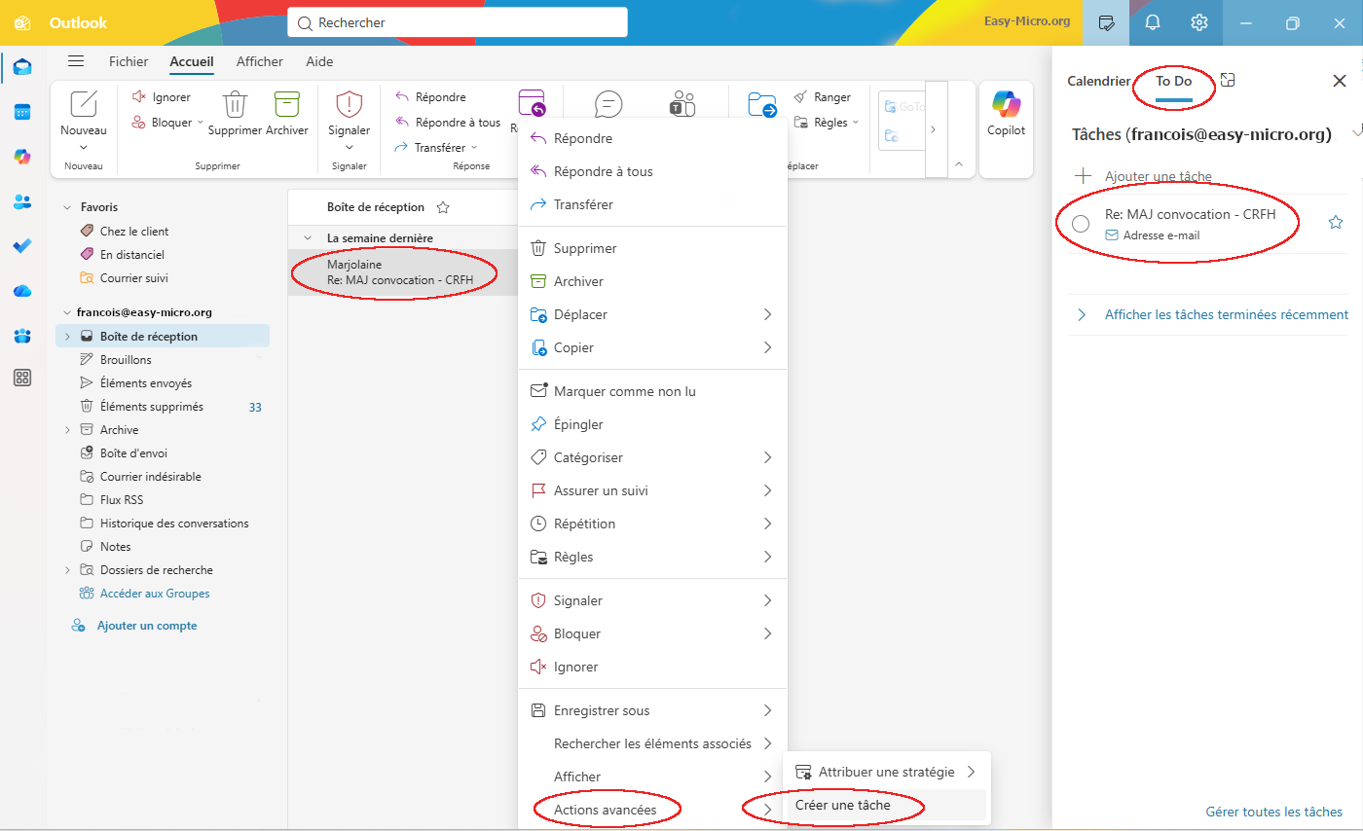Expand the Archive folder

tap(67, 430)
